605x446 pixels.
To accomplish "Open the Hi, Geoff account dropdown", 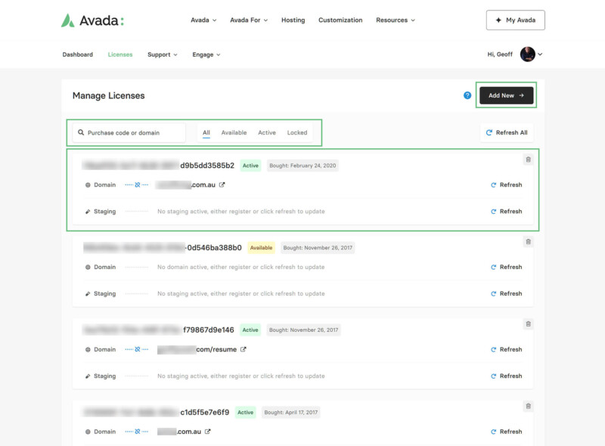I will [510, 54].
